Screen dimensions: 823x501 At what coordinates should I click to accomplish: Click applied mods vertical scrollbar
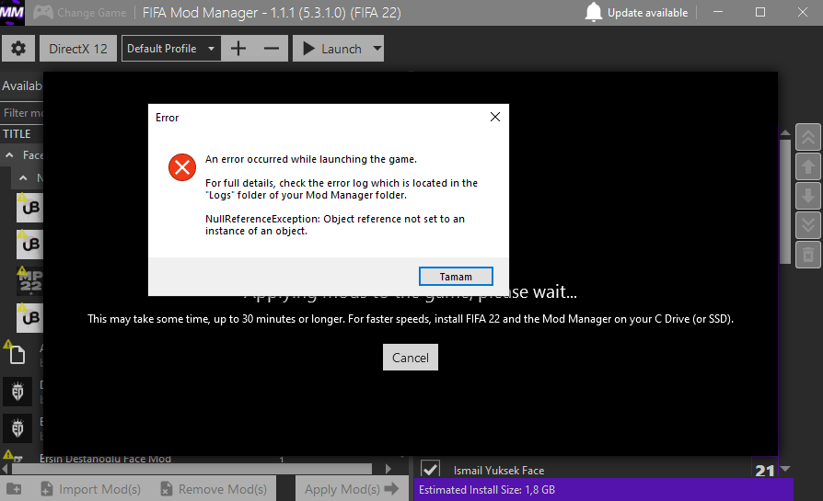pos(785,201)
